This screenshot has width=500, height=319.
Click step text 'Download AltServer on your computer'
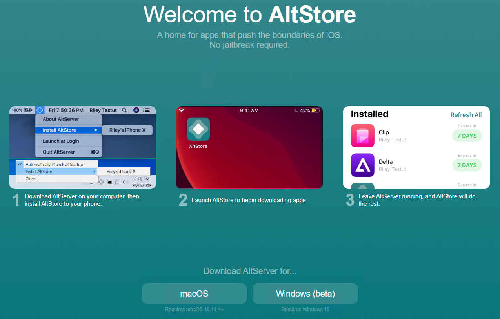[x=82, y=200]
